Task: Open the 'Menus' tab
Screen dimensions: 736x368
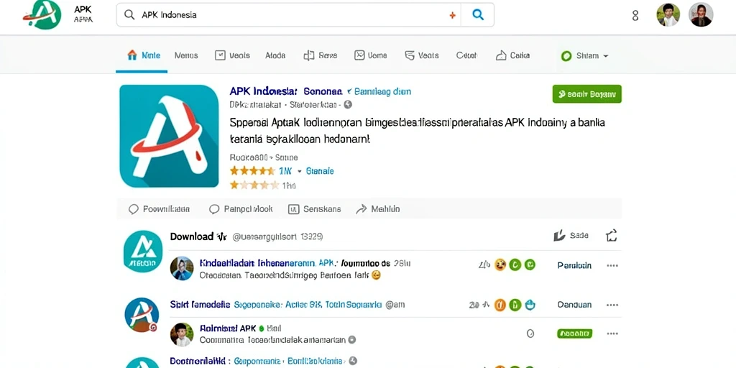Action: (186, 55)
